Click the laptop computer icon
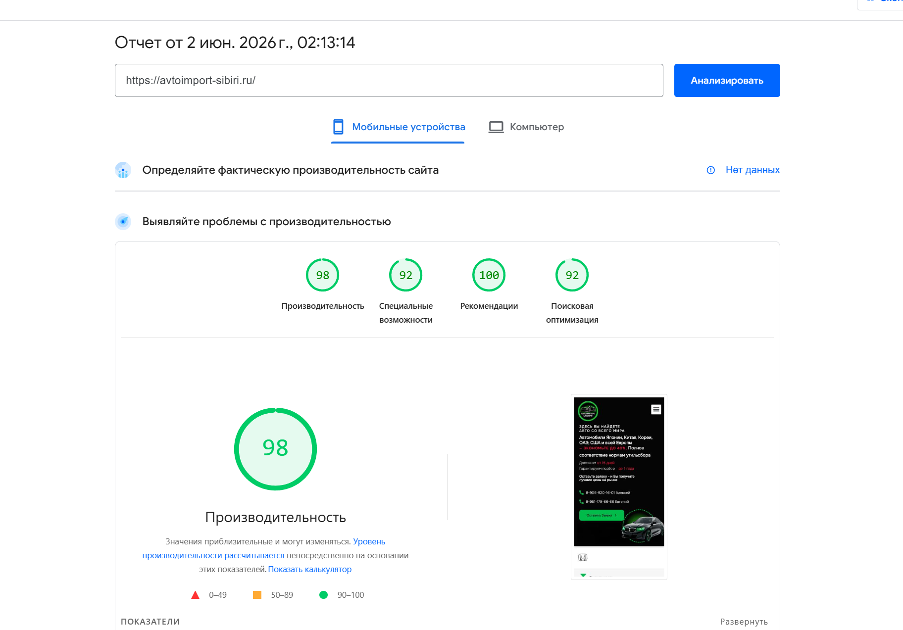This screenshot has height=630, width=903. pyautogui.click(x=496, y=127)
